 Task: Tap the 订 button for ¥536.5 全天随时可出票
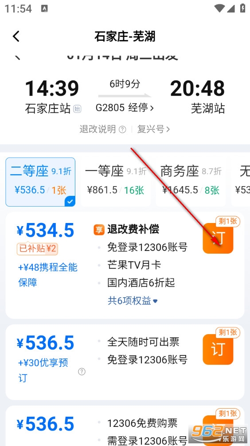(218, 349)
